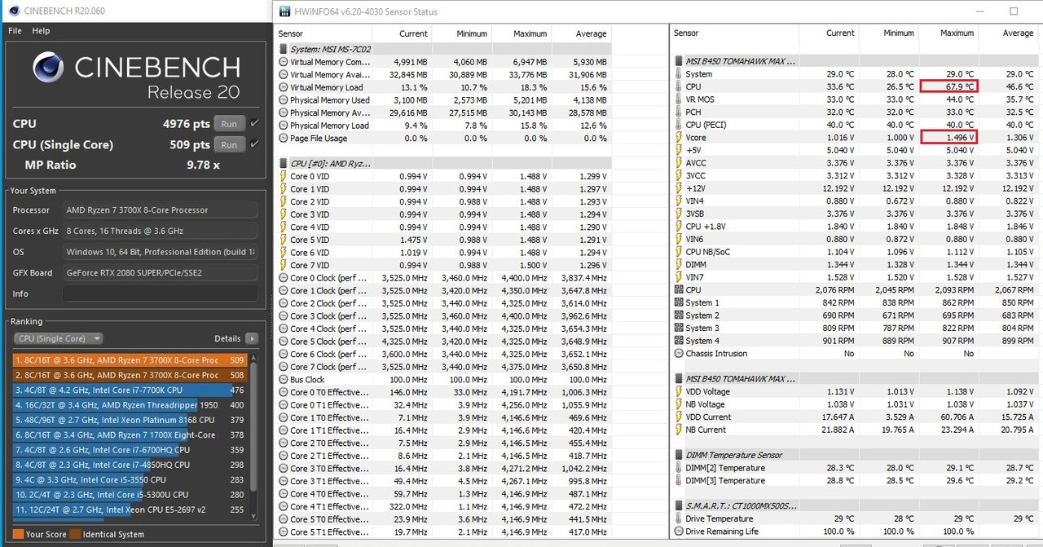
Task: Click the VR MOS thermometer icon
Action: (x=679, y=99)
